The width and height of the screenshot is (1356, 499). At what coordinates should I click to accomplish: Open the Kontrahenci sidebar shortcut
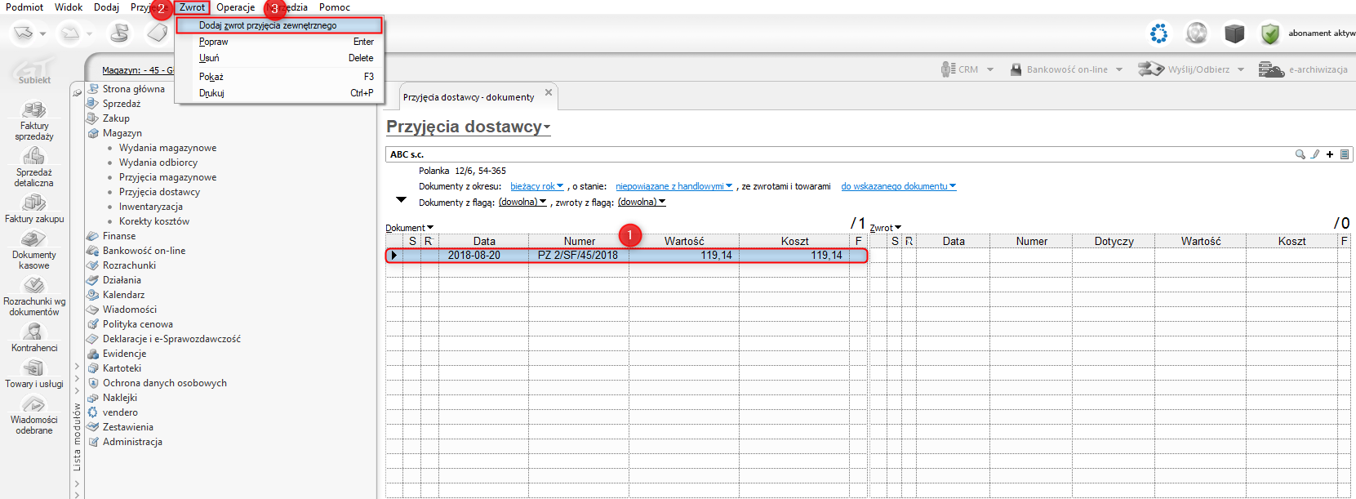[34, 336]
